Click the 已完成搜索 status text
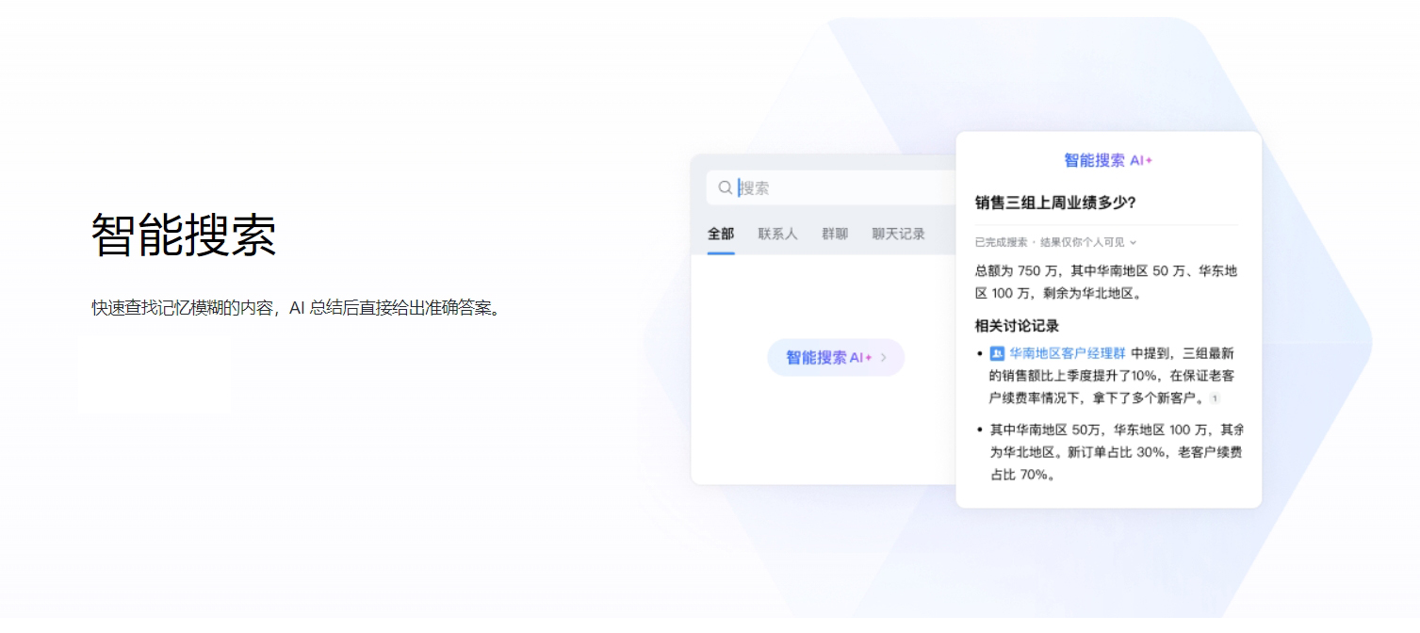The image size is (1420, 633). pyautogui.click(x=1002, y=242)
